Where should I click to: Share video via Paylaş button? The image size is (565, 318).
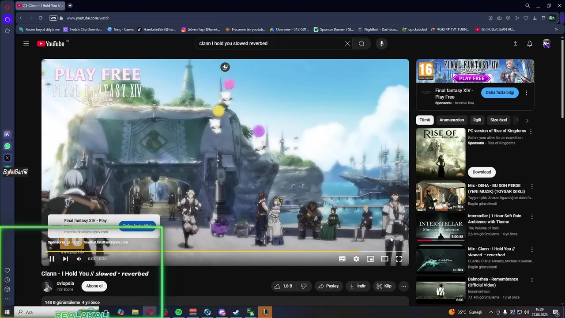[x=328, y=286]
